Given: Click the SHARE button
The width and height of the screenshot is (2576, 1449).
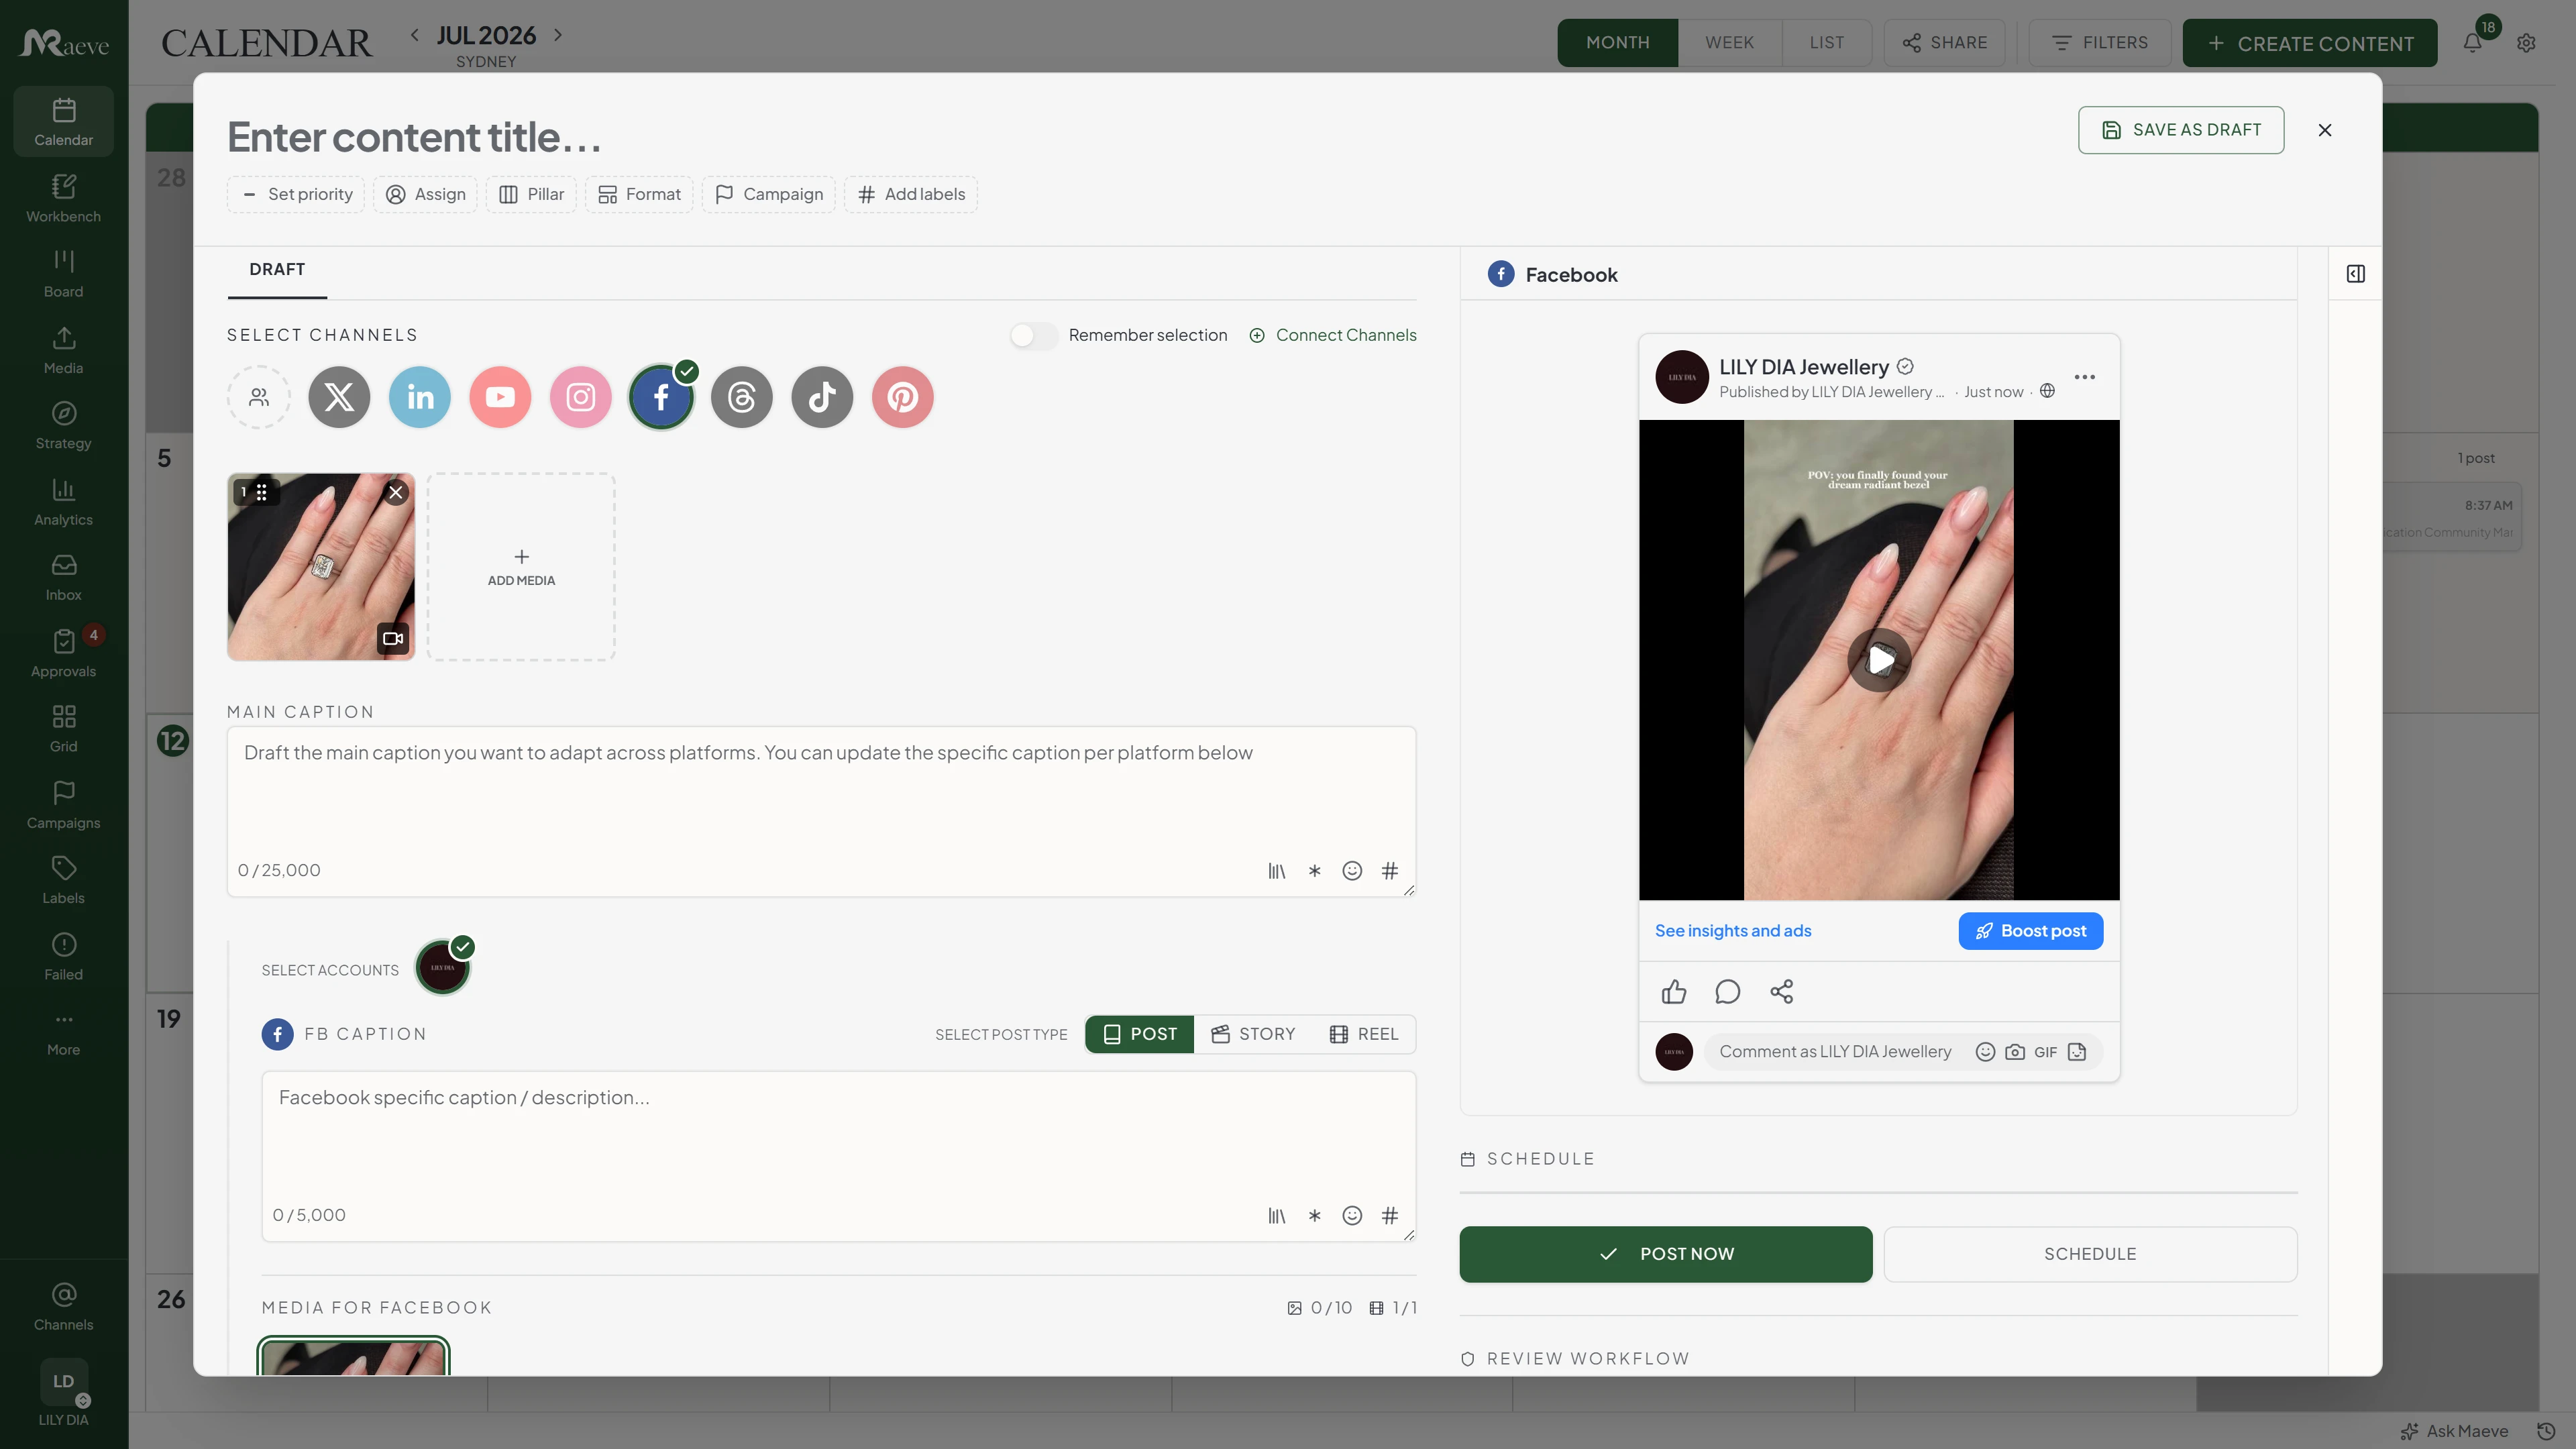Looking at the screenshot, I should (x=1944, y=43).
